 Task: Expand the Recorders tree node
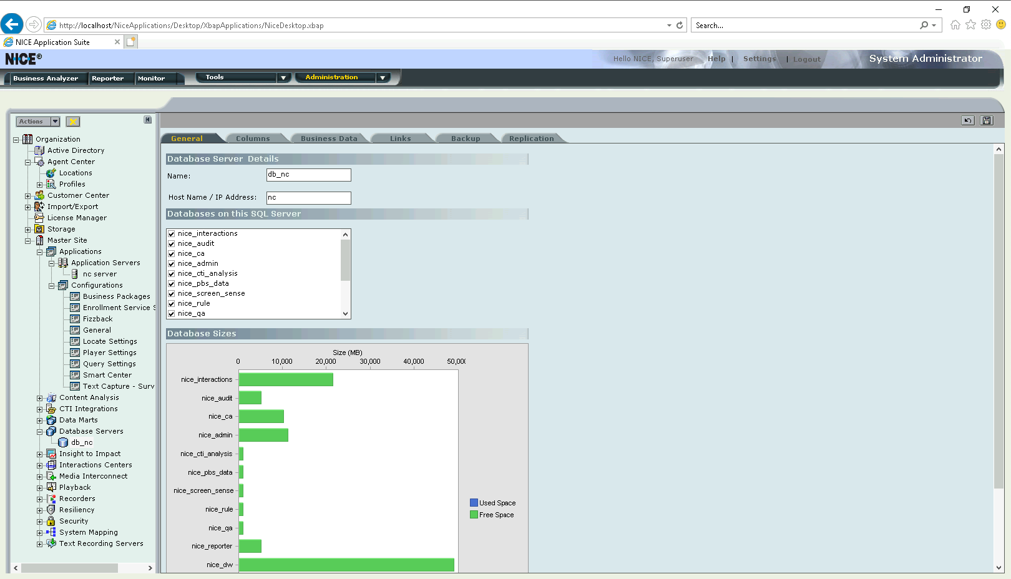[40, 499]
